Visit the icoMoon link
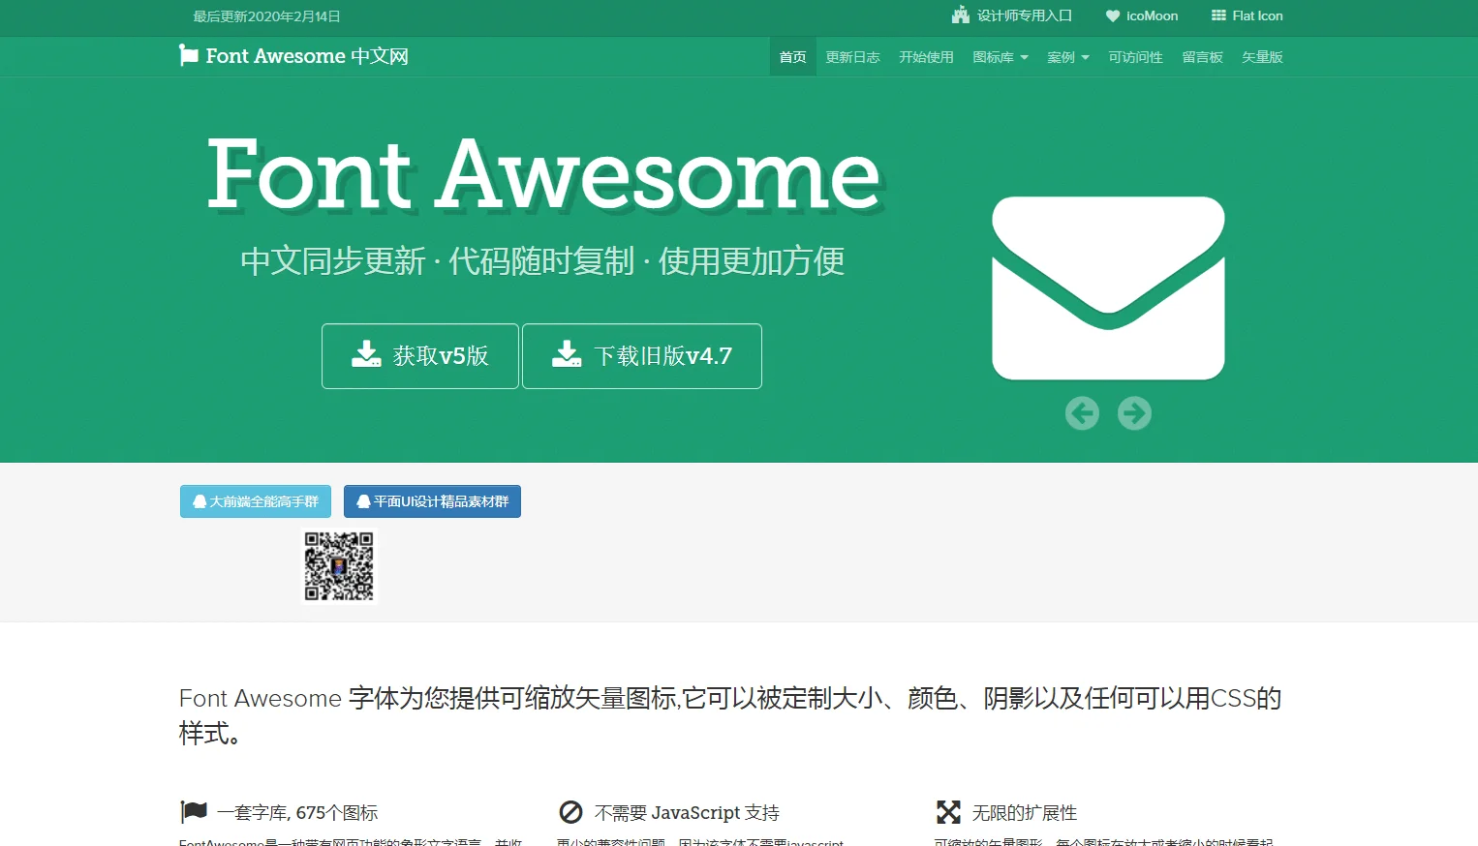Image resolution: width=1478 pixels, height=846 pixels. point(1142,15)
